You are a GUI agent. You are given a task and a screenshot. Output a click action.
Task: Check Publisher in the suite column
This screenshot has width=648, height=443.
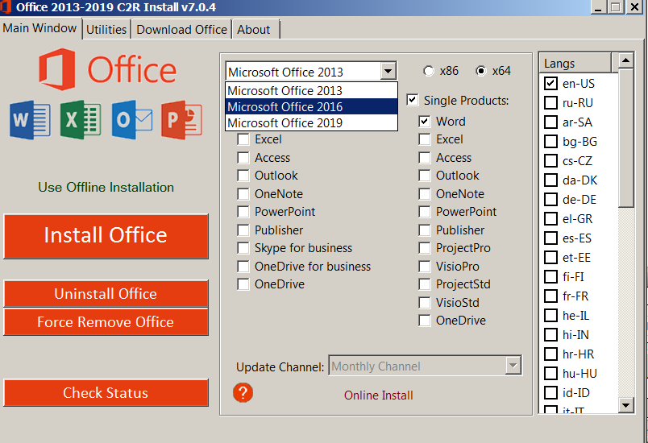243,230
